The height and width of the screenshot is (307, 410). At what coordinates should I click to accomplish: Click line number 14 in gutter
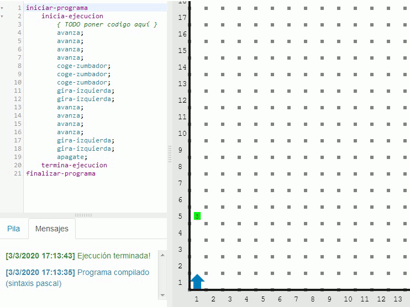[18, 115]
